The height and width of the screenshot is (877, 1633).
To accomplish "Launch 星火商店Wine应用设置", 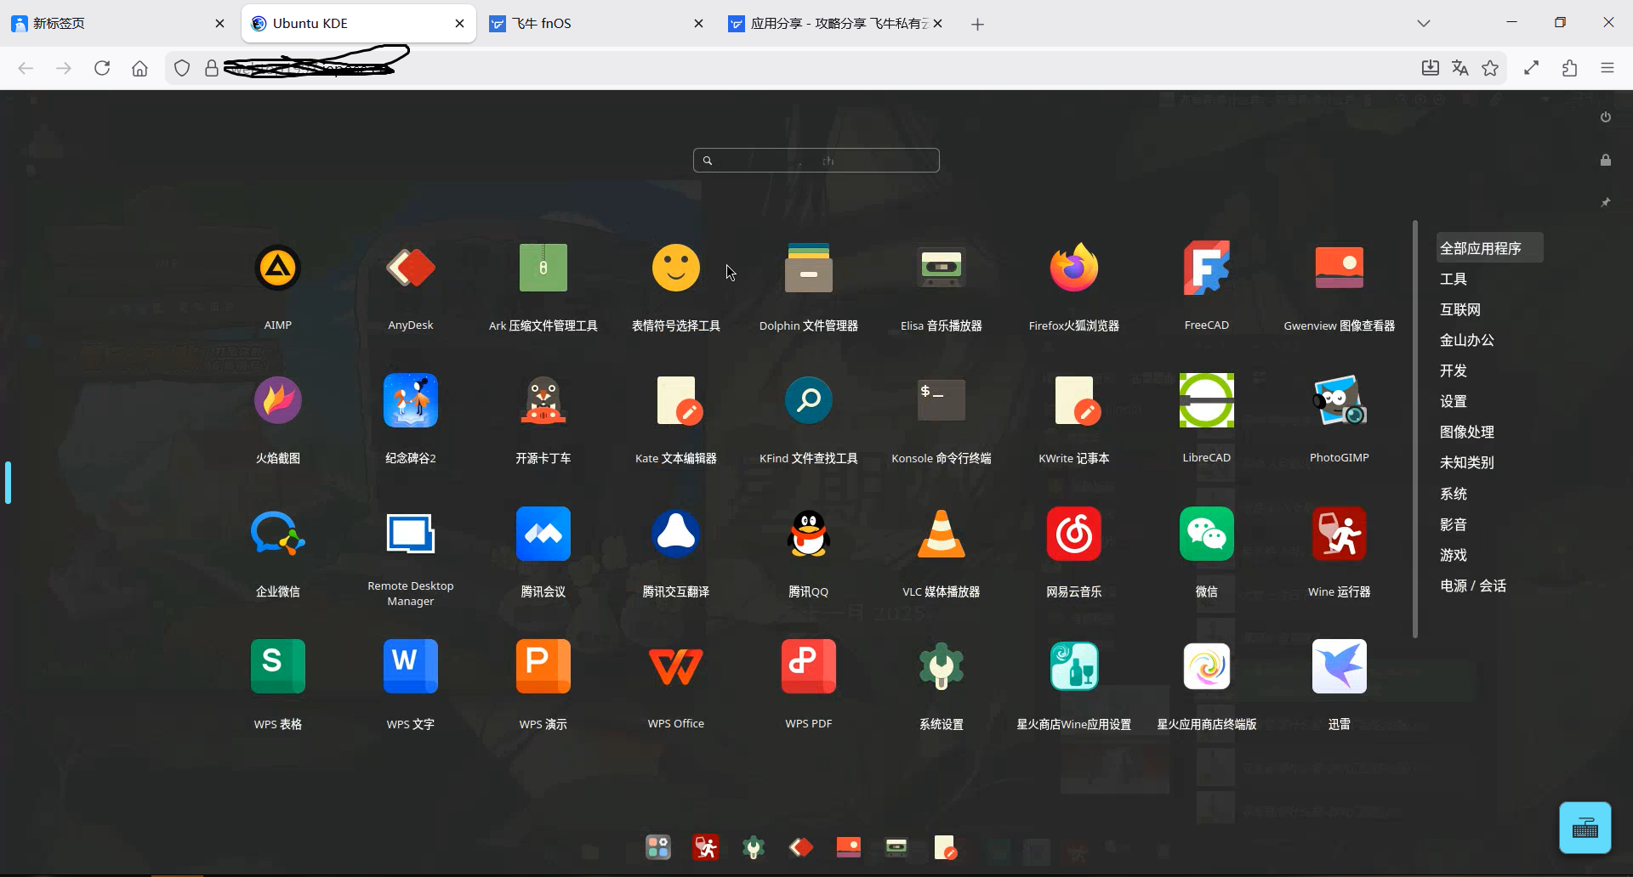I will click(x=1074, y=666).
